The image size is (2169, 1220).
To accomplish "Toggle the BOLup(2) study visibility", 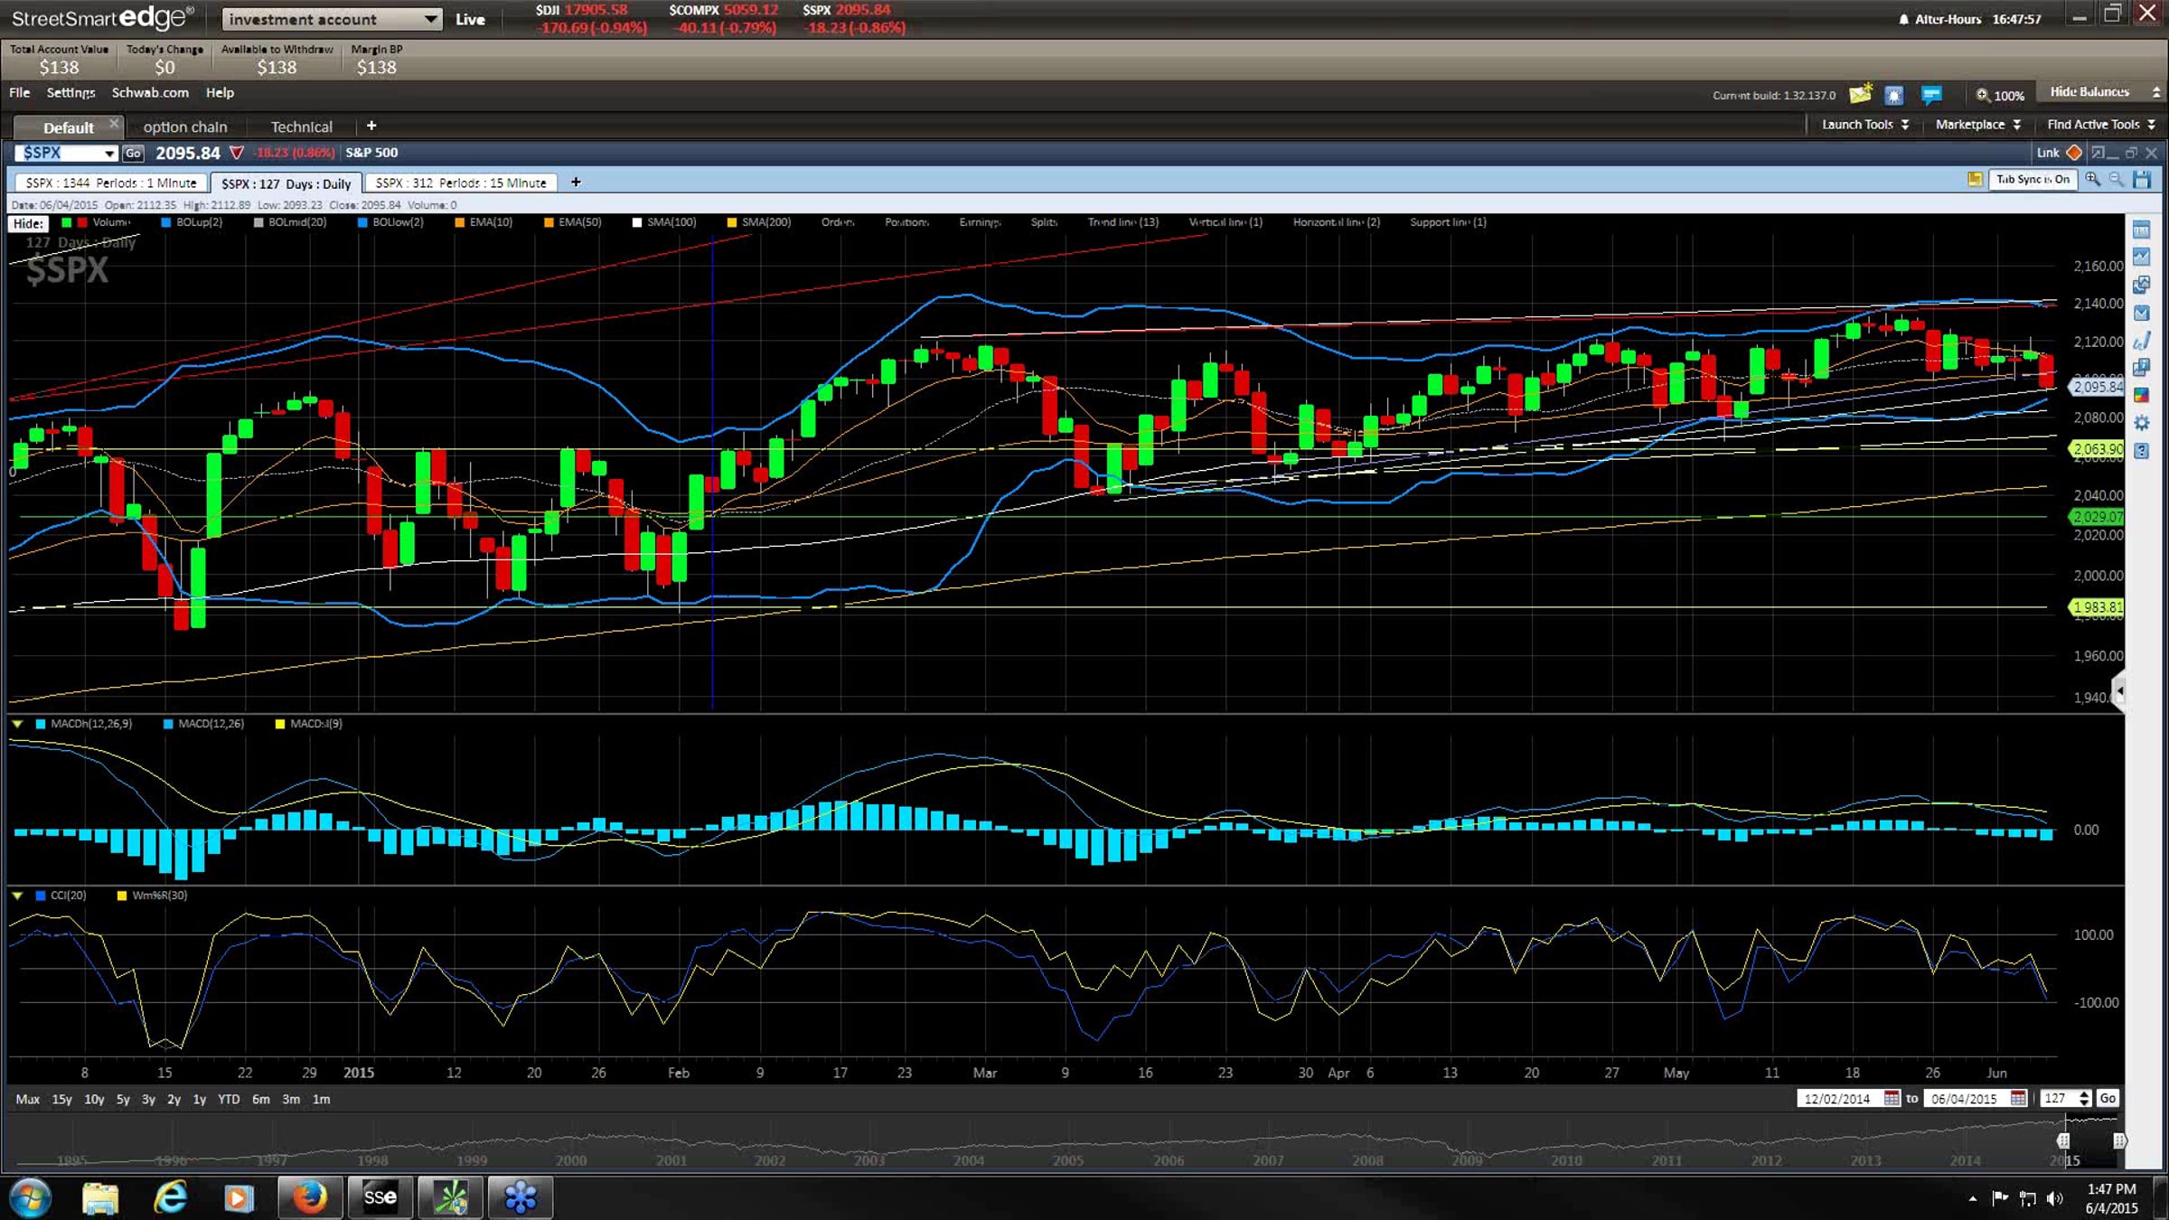I will (166, 222).
